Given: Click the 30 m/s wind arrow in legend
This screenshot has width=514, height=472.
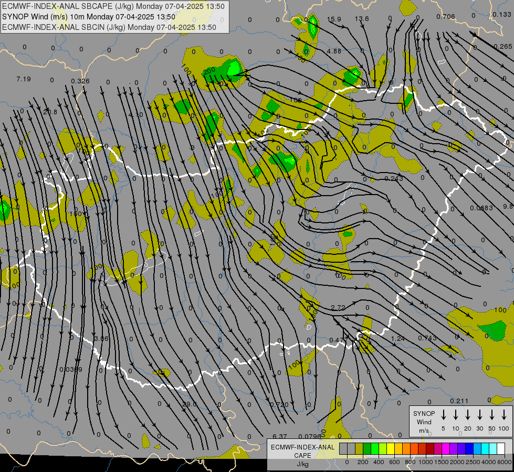Looking at the screenshot, I should (x=479, y=415).
